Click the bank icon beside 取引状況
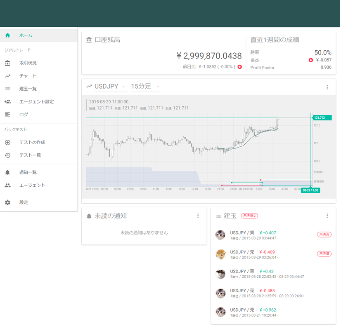 click(7, 63)
